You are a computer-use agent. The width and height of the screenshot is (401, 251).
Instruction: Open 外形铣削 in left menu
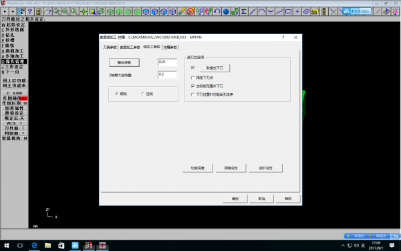[x=14, y=29]
